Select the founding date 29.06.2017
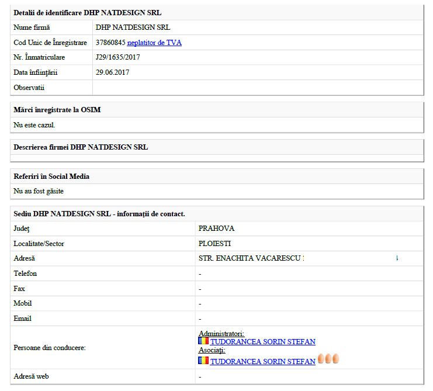This screenshot has width=433, height=391. [x=112, y=72]
